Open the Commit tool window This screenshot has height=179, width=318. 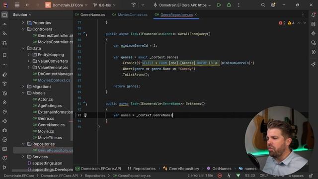4,24
